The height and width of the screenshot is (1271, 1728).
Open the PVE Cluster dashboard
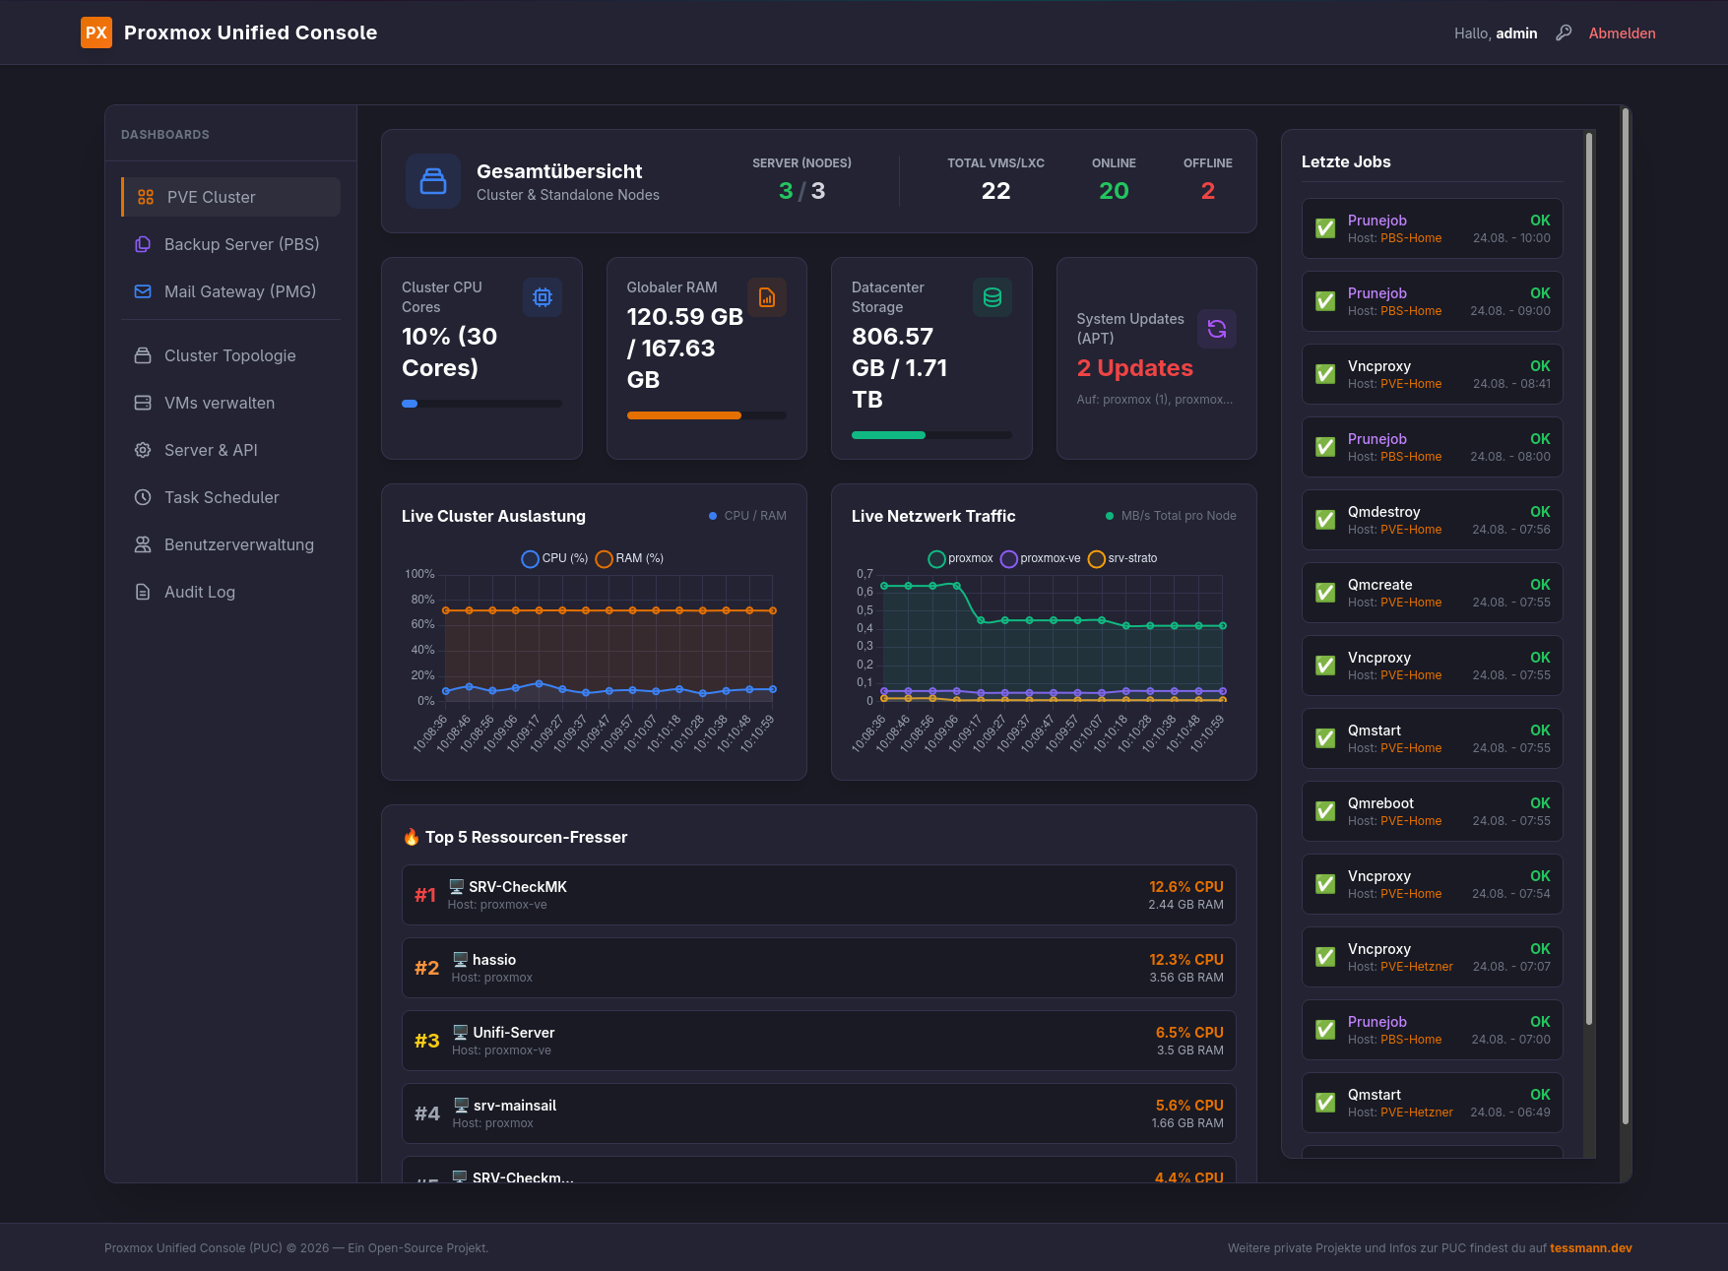230,197
